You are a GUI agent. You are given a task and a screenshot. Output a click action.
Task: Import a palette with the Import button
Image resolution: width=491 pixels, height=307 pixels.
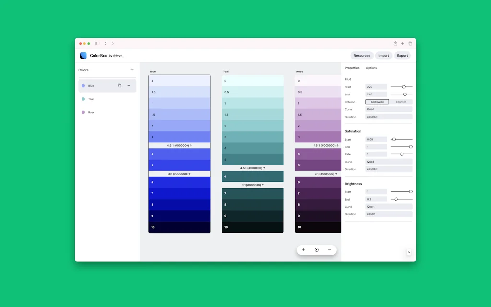[x=384, y=55]
